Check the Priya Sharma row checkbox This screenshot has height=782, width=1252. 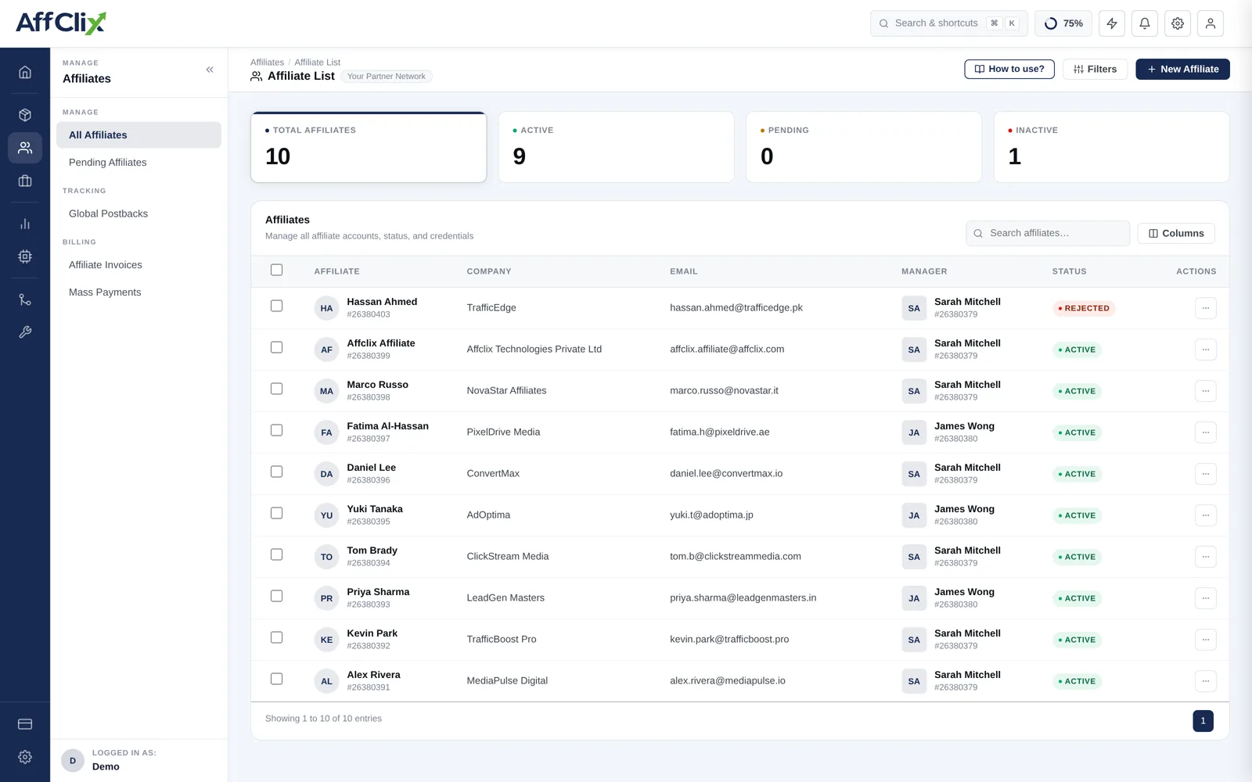pos(276,596)
